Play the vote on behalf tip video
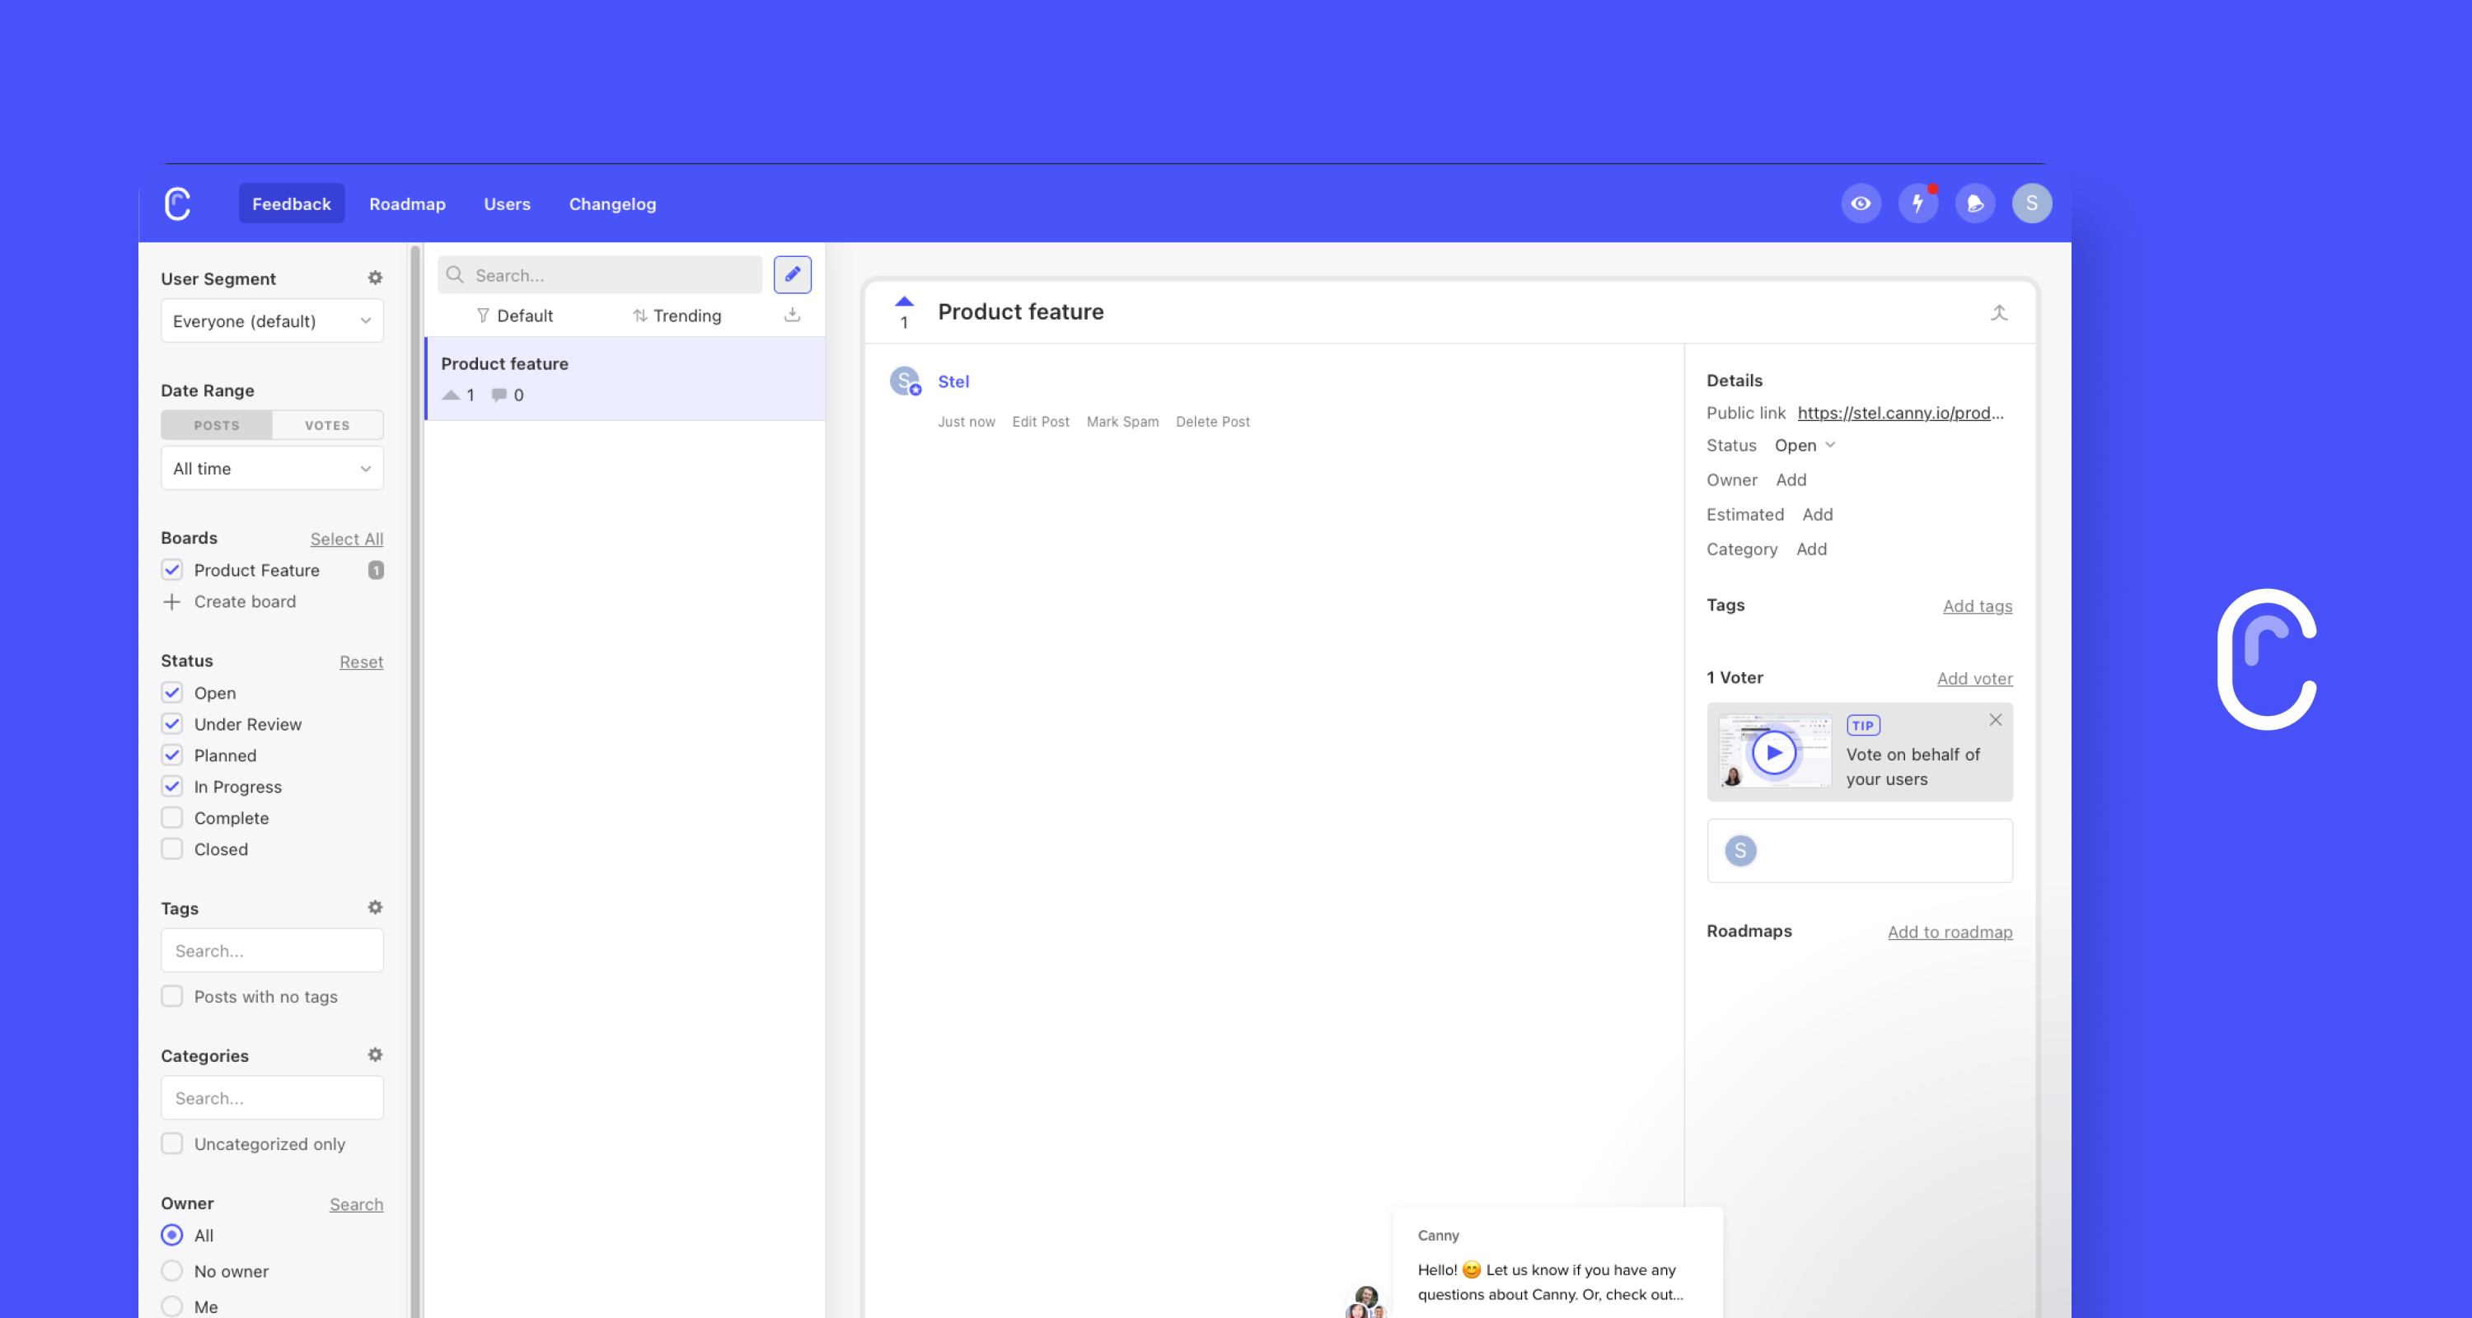Viewport: 2472px width, 1318px height. 1772,751
